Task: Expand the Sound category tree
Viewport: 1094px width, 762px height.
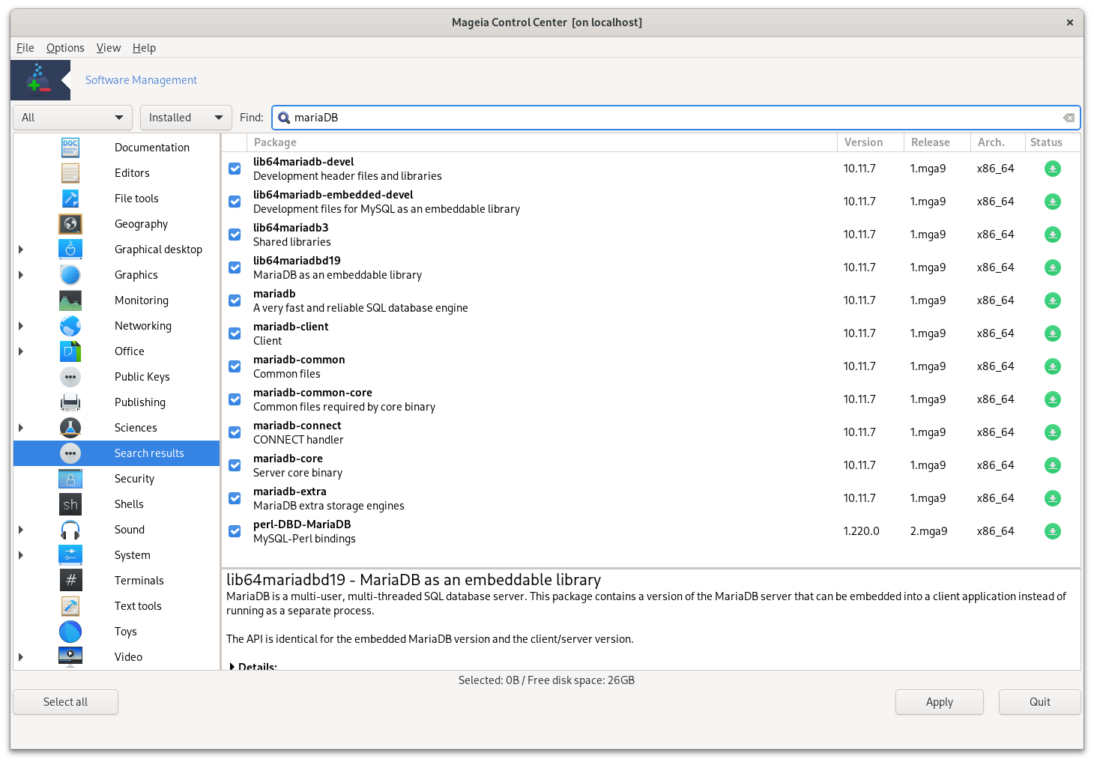Action: coord(21,530)
